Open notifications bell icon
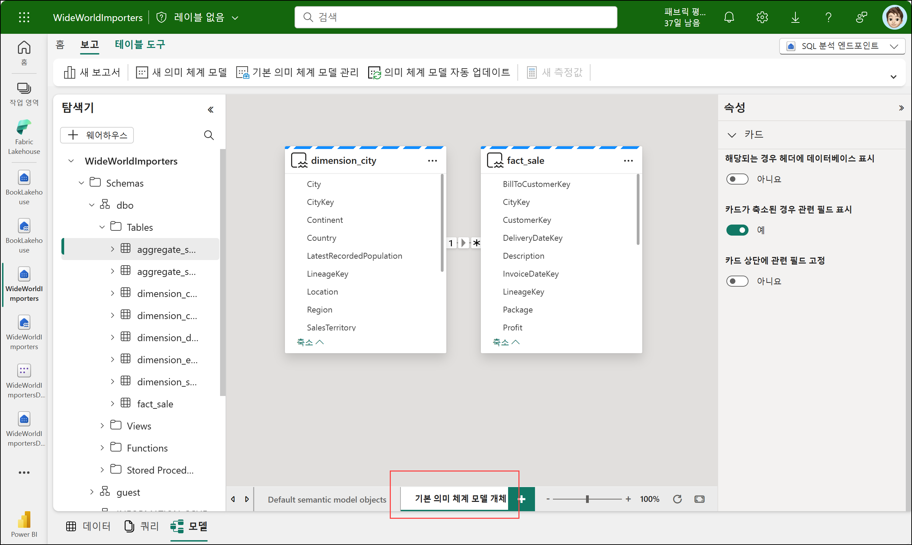The image size is (912, 545). point(729,17)
